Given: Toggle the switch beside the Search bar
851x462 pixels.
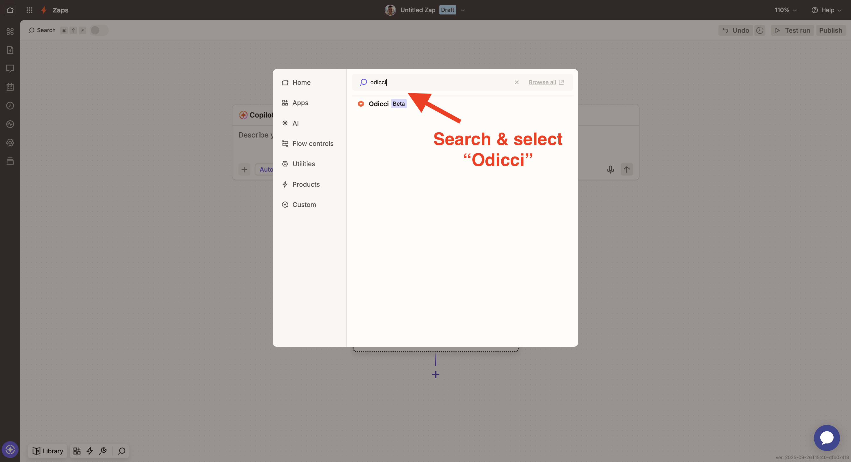Looking at the screenshot, I should click(98, 30).
